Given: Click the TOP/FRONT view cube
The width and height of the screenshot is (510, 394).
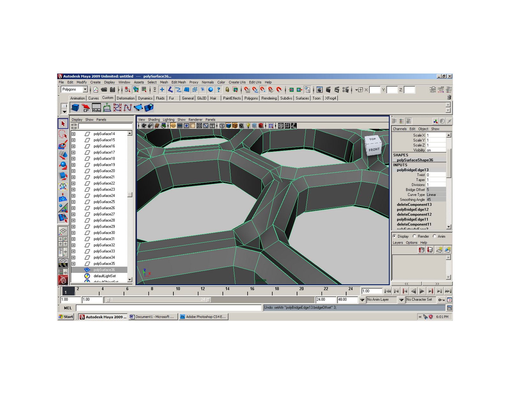Looking at the screenshot, I should tap(373, 145).
